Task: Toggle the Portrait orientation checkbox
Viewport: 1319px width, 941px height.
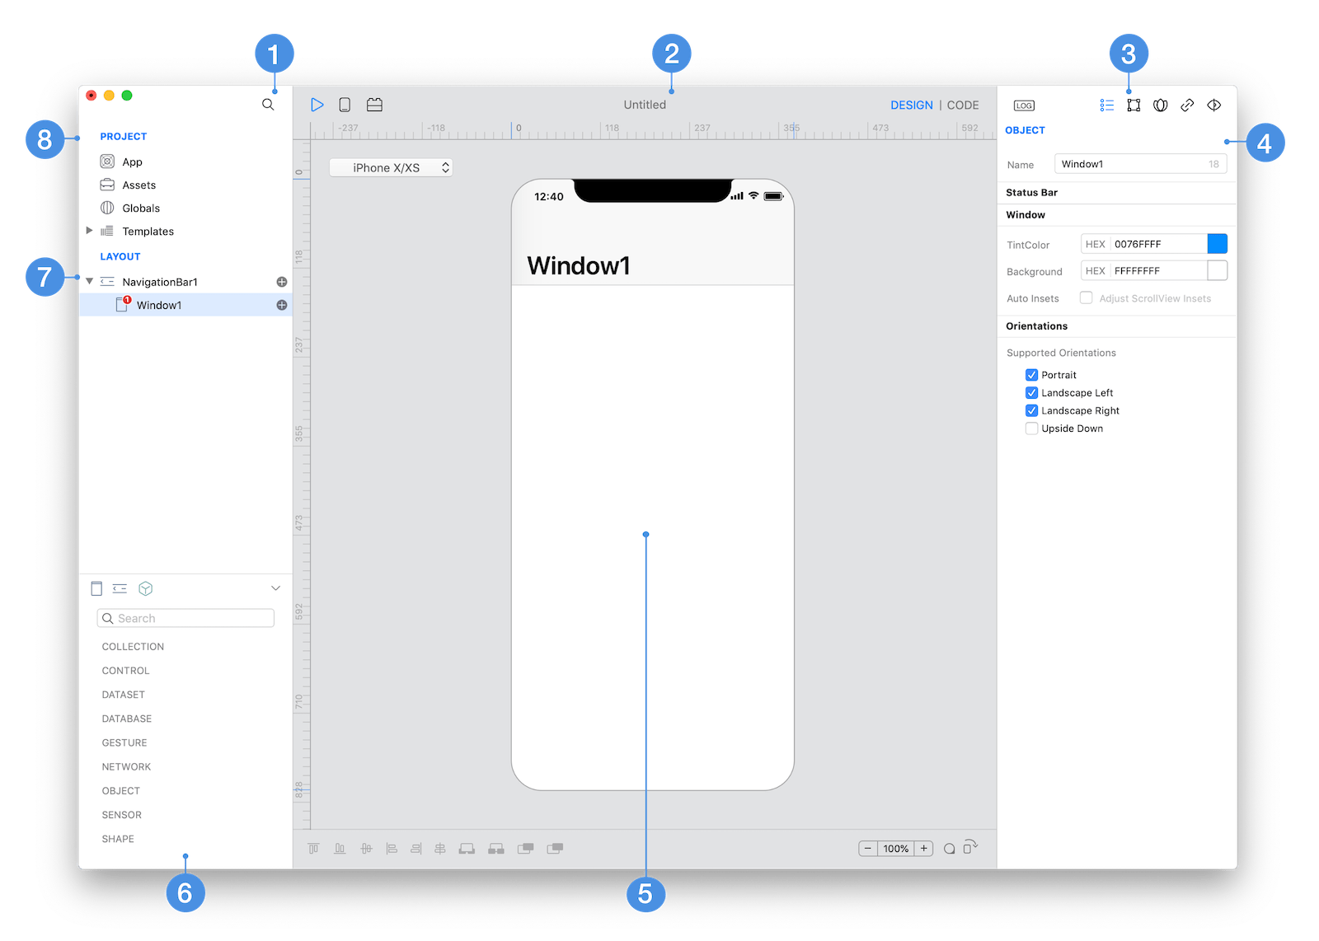Action: [x=1031, y=375]
